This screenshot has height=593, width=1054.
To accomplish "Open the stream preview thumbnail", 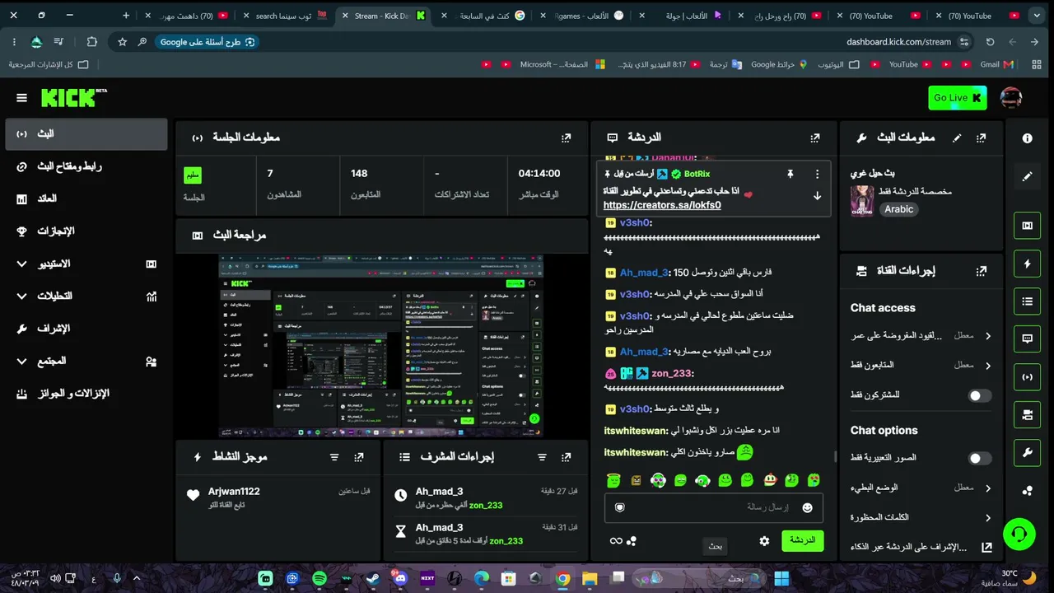I will (x=381, y=346).
